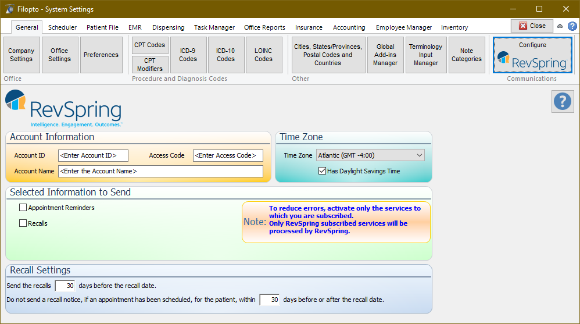Click the red Close button
Image resolution: width=580 pixels, height=324 pixels.
(x=532, y=26)
